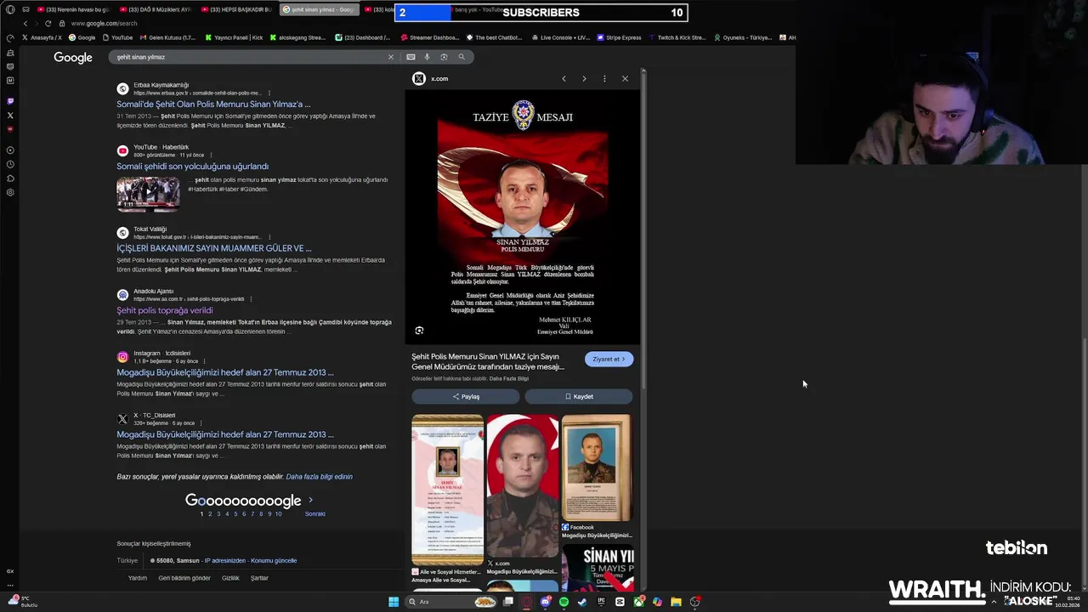Click the Lens icon on condolence image
This screenshot has width=1088, height=612.
click(x=419, y=331)
